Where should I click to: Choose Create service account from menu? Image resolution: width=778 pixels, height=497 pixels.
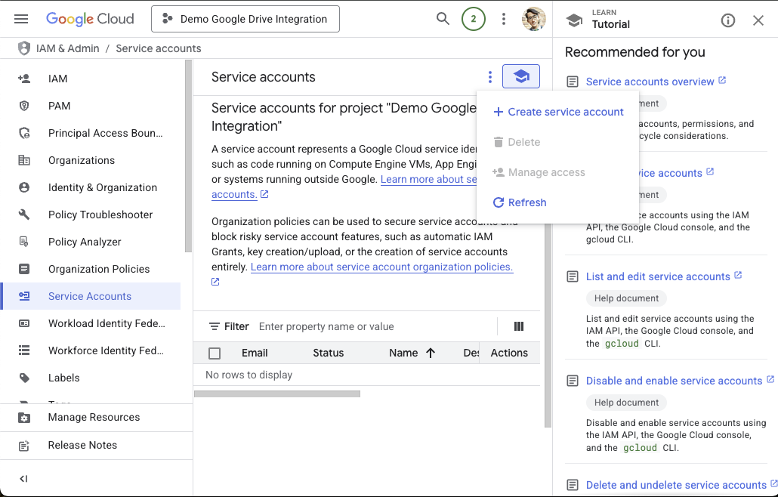click(x=558, y=112)
